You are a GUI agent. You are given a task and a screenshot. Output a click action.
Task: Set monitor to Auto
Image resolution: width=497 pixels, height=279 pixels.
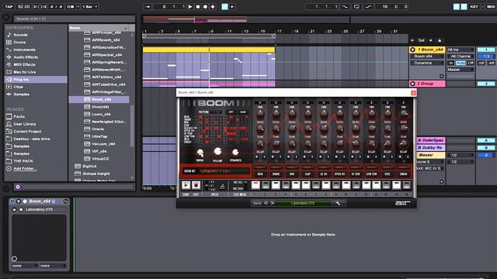click(461, 63)
